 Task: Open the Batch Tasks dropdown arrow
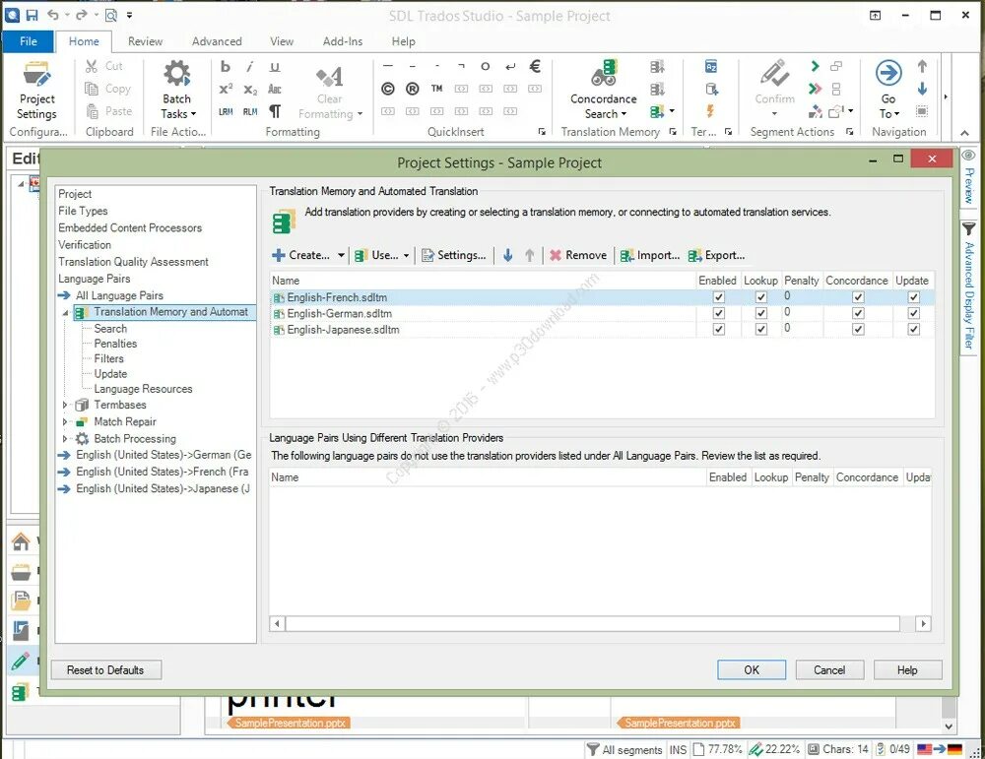click(193, 114)
